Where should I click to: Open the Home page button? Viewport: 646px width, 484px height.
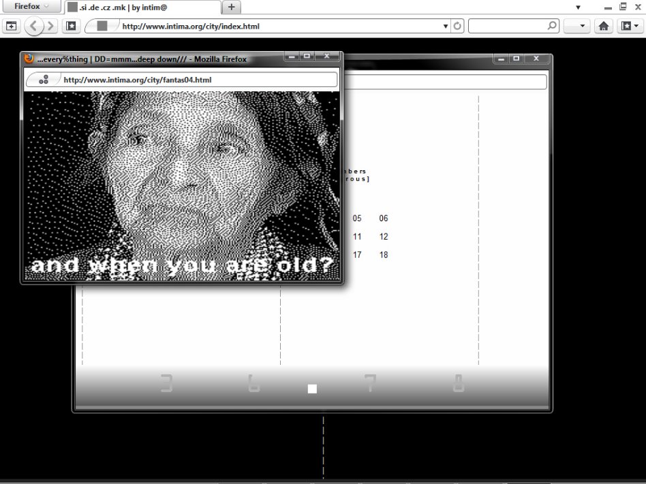pyautogui.click(x=603, y=27)
